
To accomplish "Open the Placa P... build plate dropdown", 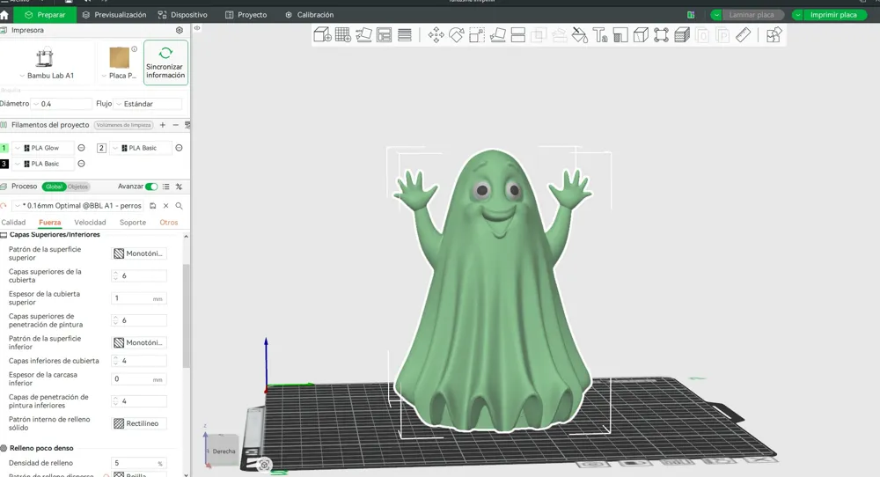I will (119, 75).
